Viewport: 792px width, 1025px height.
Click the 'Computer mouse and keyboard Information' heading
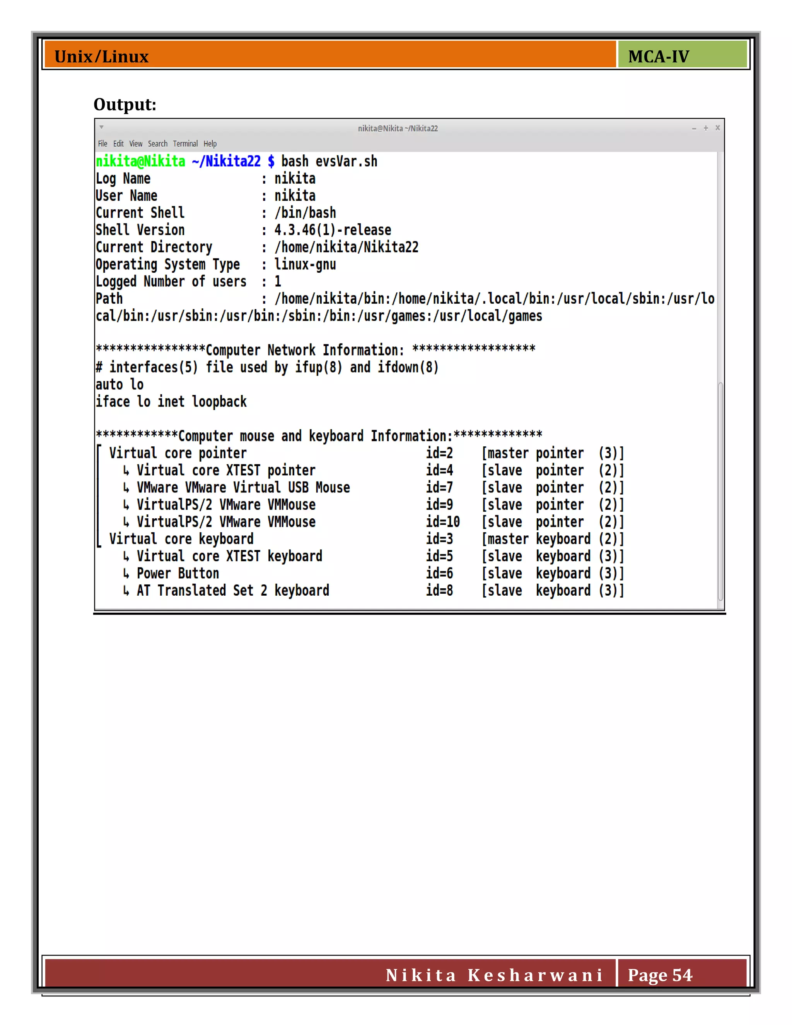[x=315, y=436]
